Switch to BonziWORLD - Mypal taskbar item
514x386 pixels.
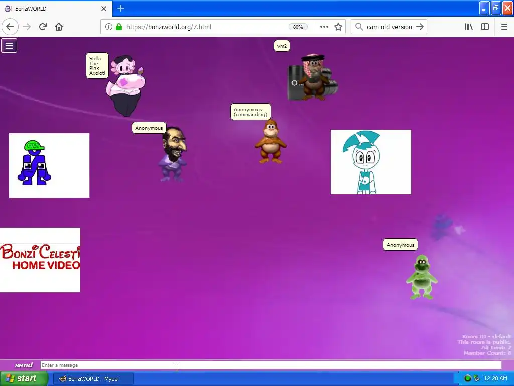[x=93, y=379]
